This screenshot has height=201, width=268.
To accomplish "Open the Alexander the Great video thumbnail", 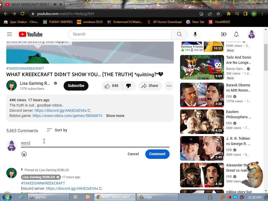I will pos(202,175).
